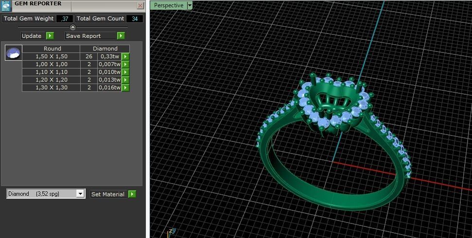Viewport: 472px width, 238px height.
Task: Click green arrow on 0,016tw row
Action: (x=125, y=87)
